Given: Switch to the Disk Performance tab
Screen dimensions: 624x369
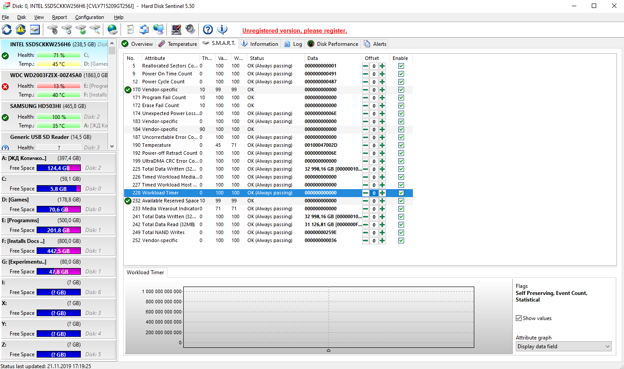Looking at the screenshot, I should (333, 44).
